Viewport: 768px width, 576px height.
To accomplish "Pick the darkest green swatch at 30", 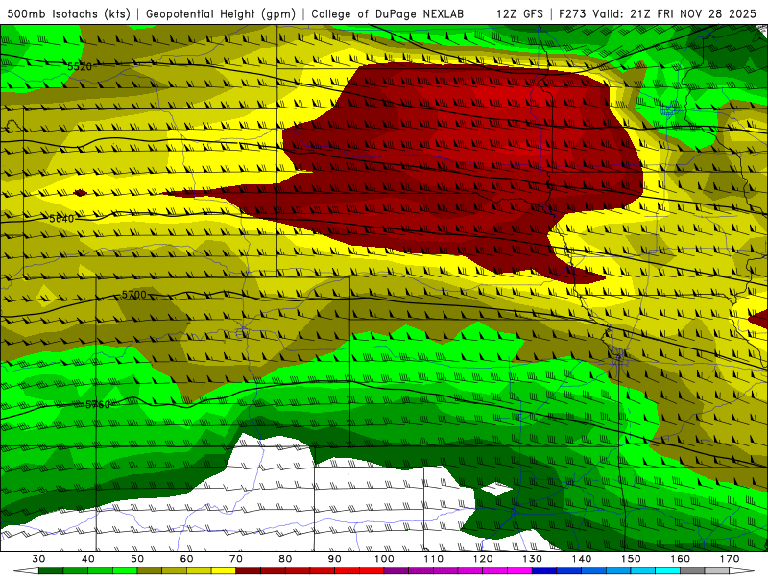I will tap(51, 571).
